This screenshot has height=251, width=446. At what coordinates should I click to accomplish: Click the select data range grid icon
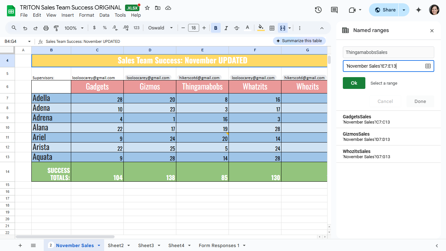click(x=428, y=66)
